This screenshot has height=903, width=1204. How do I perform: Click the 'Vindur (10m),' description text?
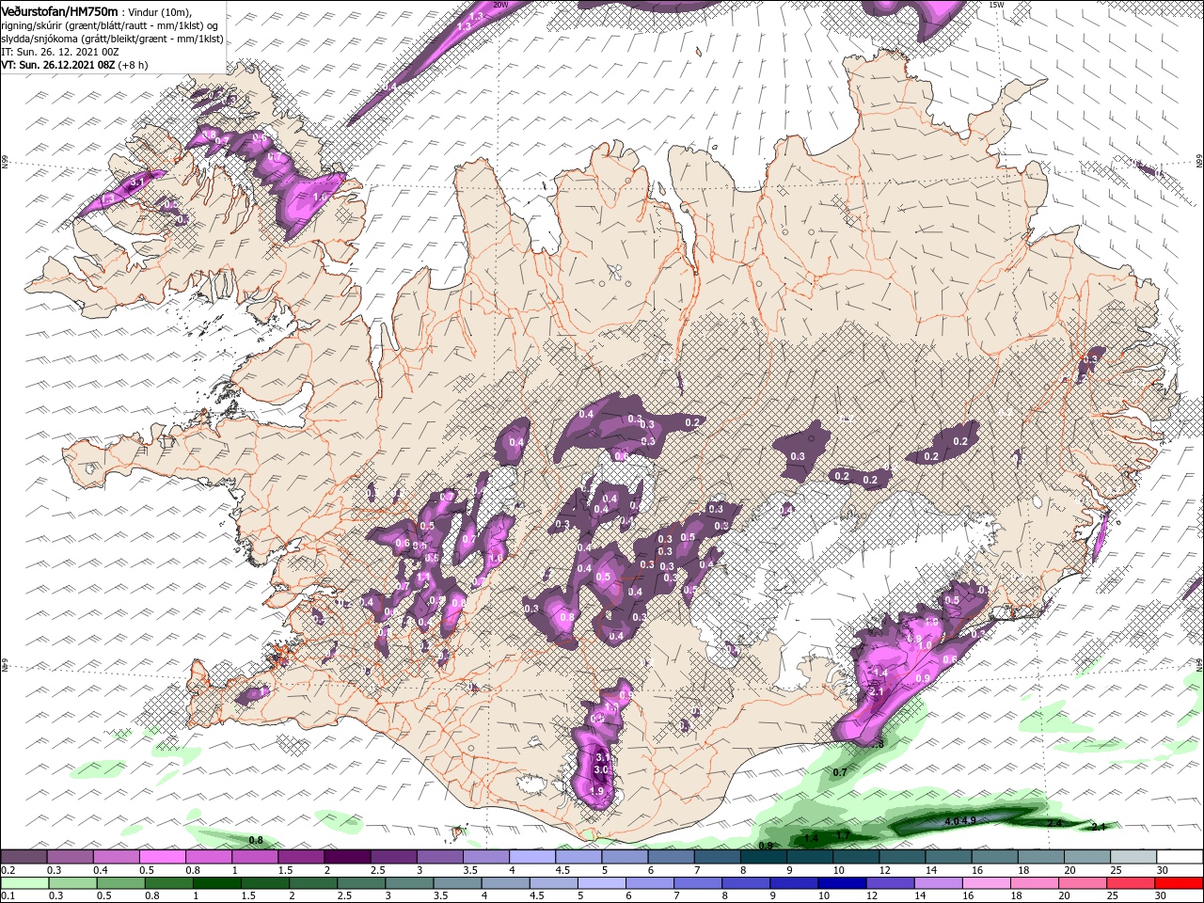pyautogui.click(x=159, y=11)
